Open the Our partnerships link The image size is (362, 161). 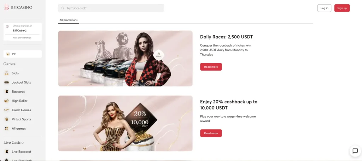coord(22,37)
